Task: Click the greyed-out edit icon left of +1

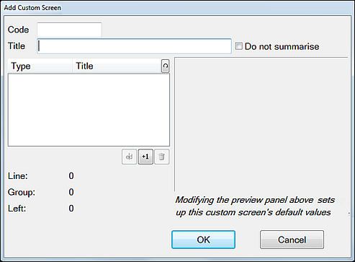Action: pyautogui.click(x=129, y=157)
